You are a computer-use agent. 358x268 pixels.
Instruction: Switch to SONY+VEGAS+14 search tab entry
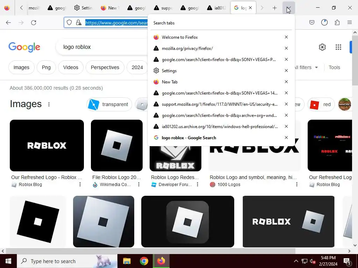coord(216,93)
